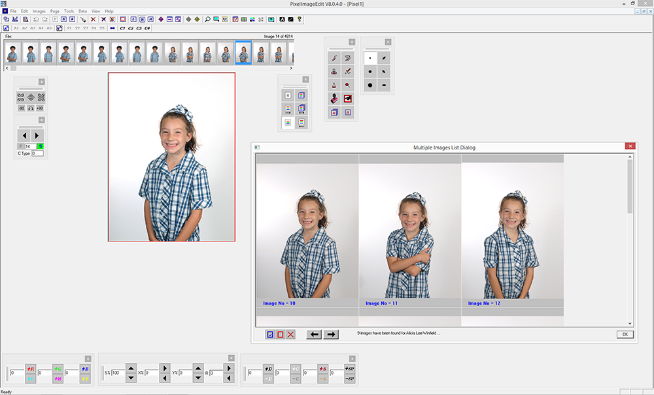Open the Data menu
Screen dimensions: 654x395
[x=82, y=11]
